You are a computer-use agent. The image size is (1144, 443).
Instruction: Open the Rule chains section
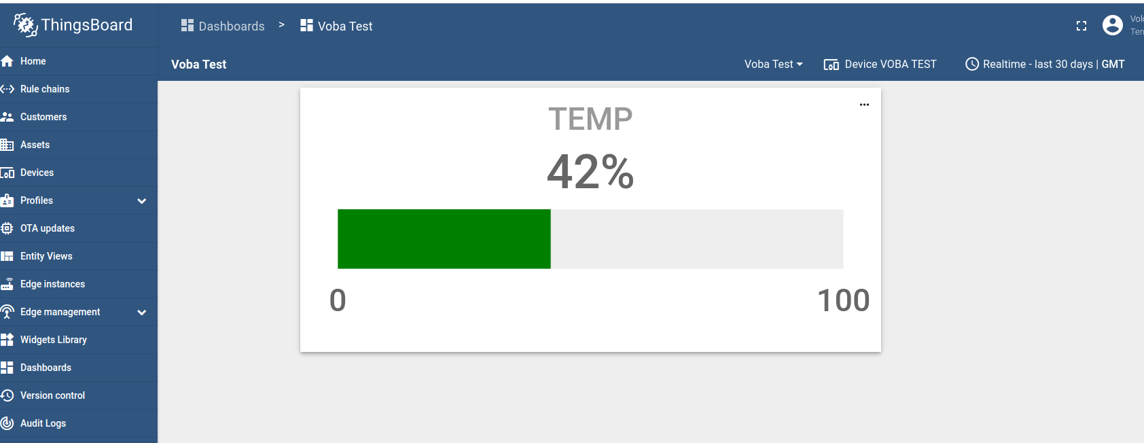tap(45, 89)
